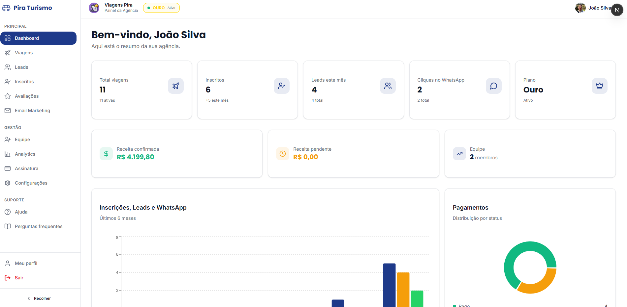Screen dimensions: 627x307
Task: Collapse the sidebar with Recolher
Action: pyautogui.click(x=39, y=298)
